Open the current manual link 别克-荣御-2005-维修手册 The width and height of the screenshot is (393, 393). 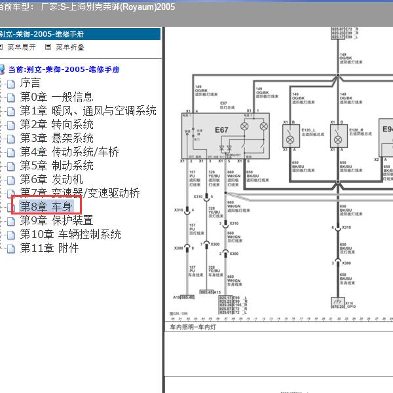64,69
